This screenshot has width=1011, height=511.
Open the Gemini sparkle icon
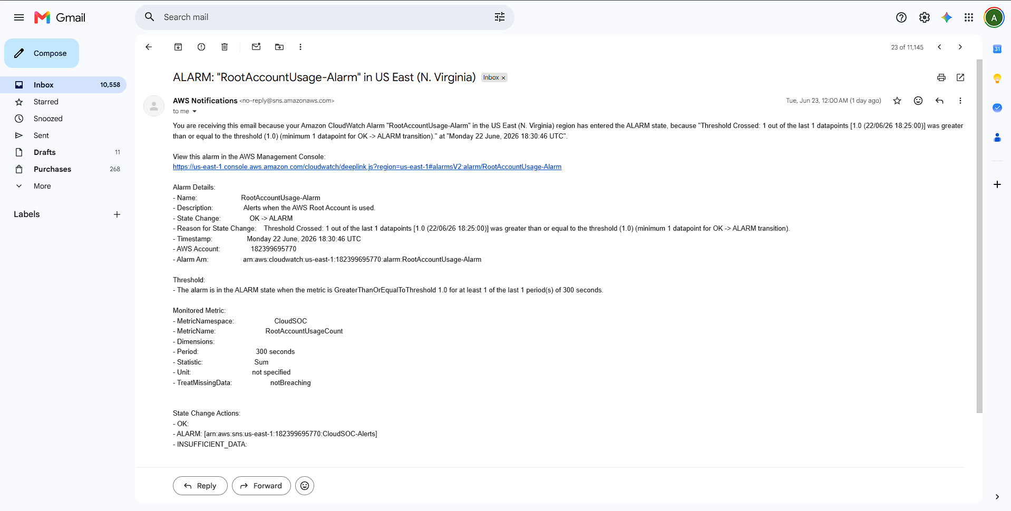tap(947, 17)
